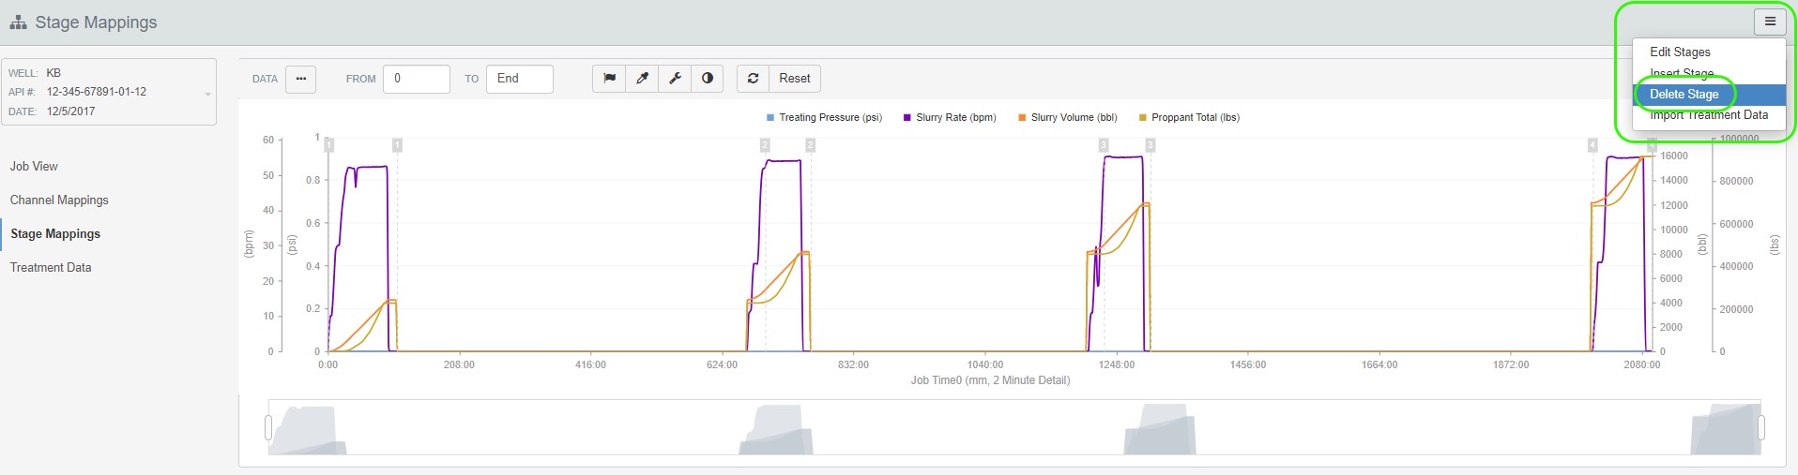Toggle Slurry Volume legend series
The width and height of the screenshot is (1798, 475).
click(x=1068, y=118)
